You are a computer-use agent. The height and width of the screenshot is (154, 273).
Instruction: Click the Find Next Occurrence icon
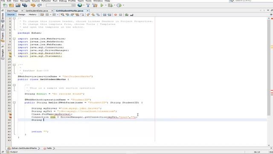72,15
